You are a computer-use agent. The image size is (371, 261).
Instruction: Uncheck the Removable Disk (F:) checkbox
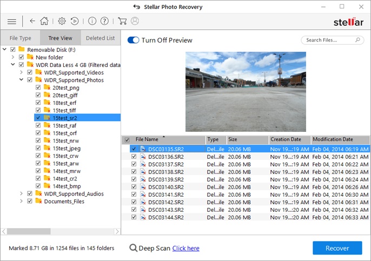pos(13,49)
